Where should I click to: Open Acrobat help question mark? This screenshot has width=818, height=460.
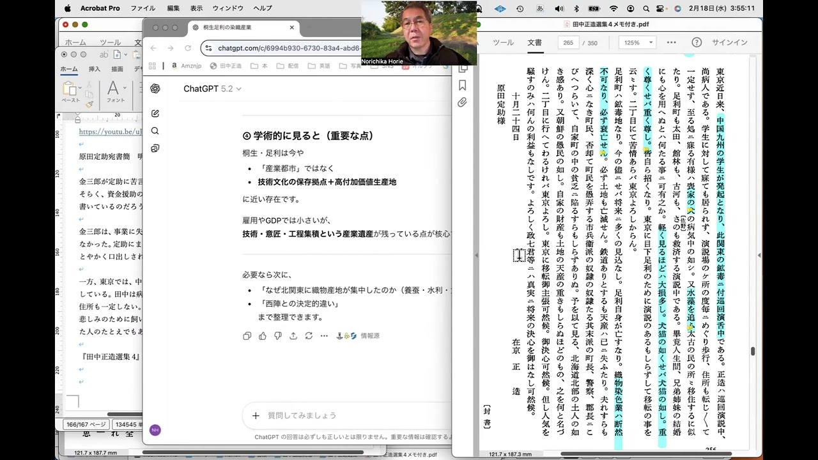697,42
